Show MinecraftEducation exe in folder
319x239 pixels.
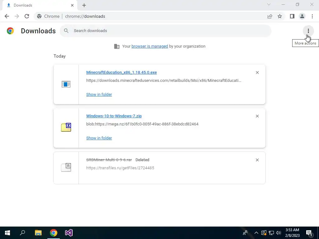(99, 95)
